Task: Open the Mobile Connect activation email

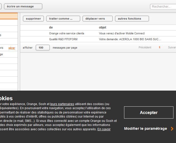Action: pos(122,33)
